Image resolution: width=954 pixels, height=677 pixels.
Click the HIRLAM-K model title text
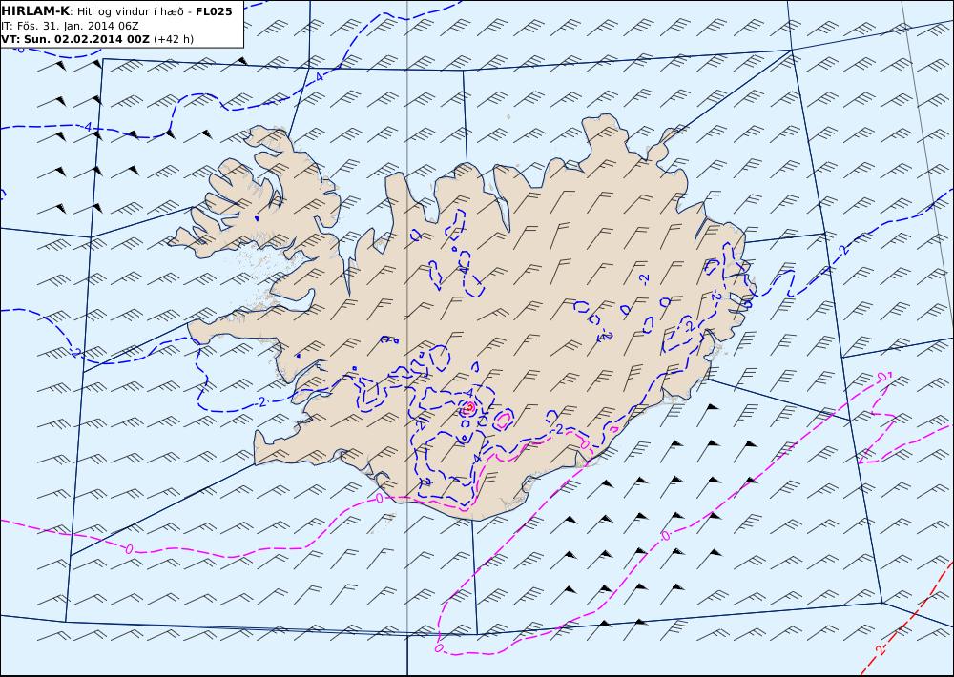pos(36,11)
